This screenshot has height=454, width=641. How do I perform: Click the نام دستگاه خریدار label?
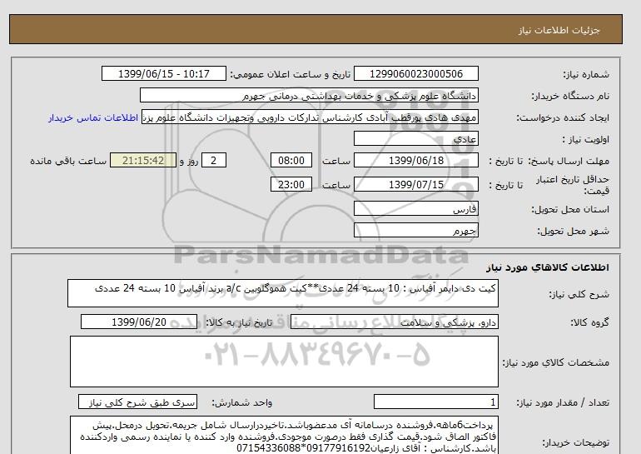570,96
